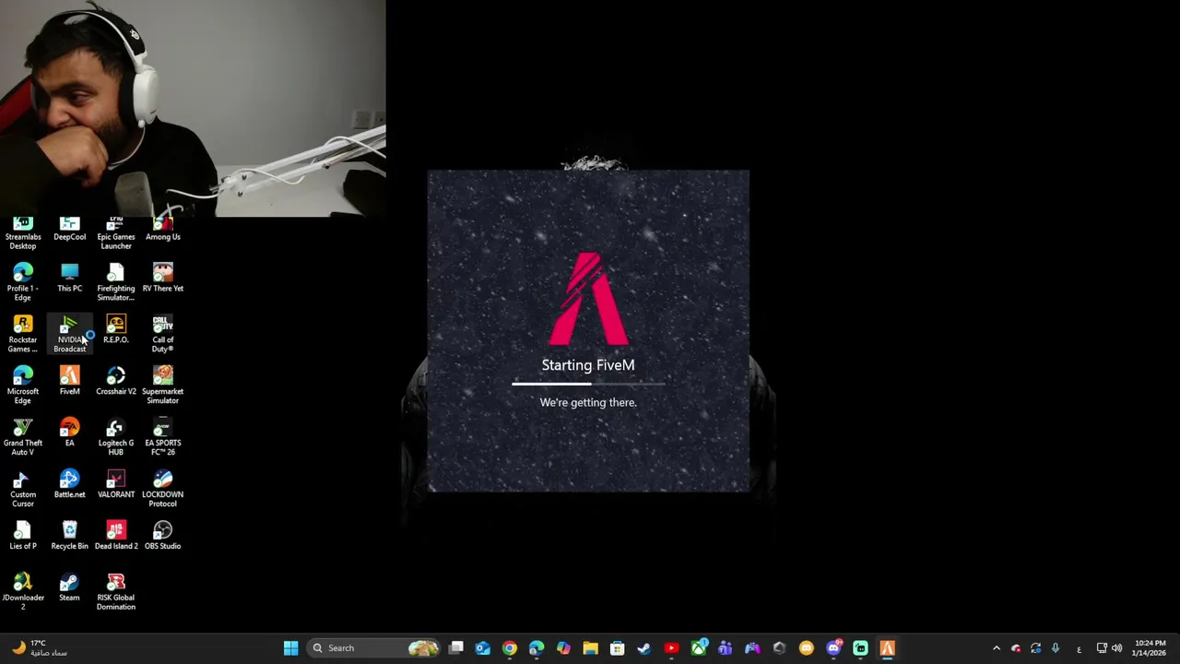Select Firefighting Simulator desktop icon
Screen dimensions: 1180x664
tap(116, 282)
